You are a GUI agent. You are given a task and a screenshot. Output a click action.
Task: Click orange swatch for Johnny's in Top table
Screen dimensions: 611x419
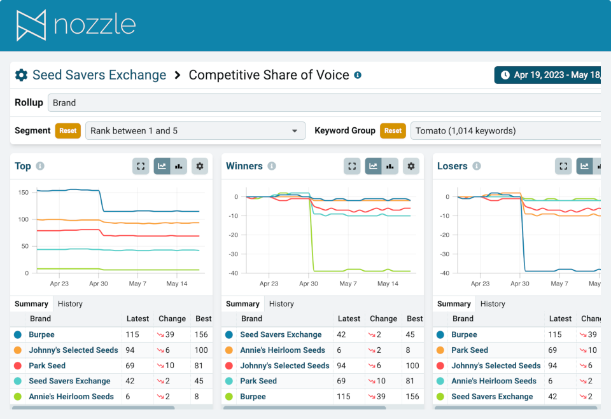pos(18,350)
